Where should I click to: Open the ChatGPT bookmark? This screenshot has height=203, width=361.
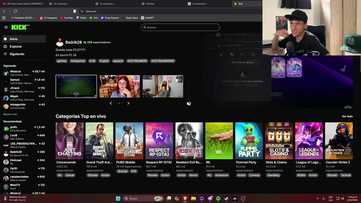148,18
